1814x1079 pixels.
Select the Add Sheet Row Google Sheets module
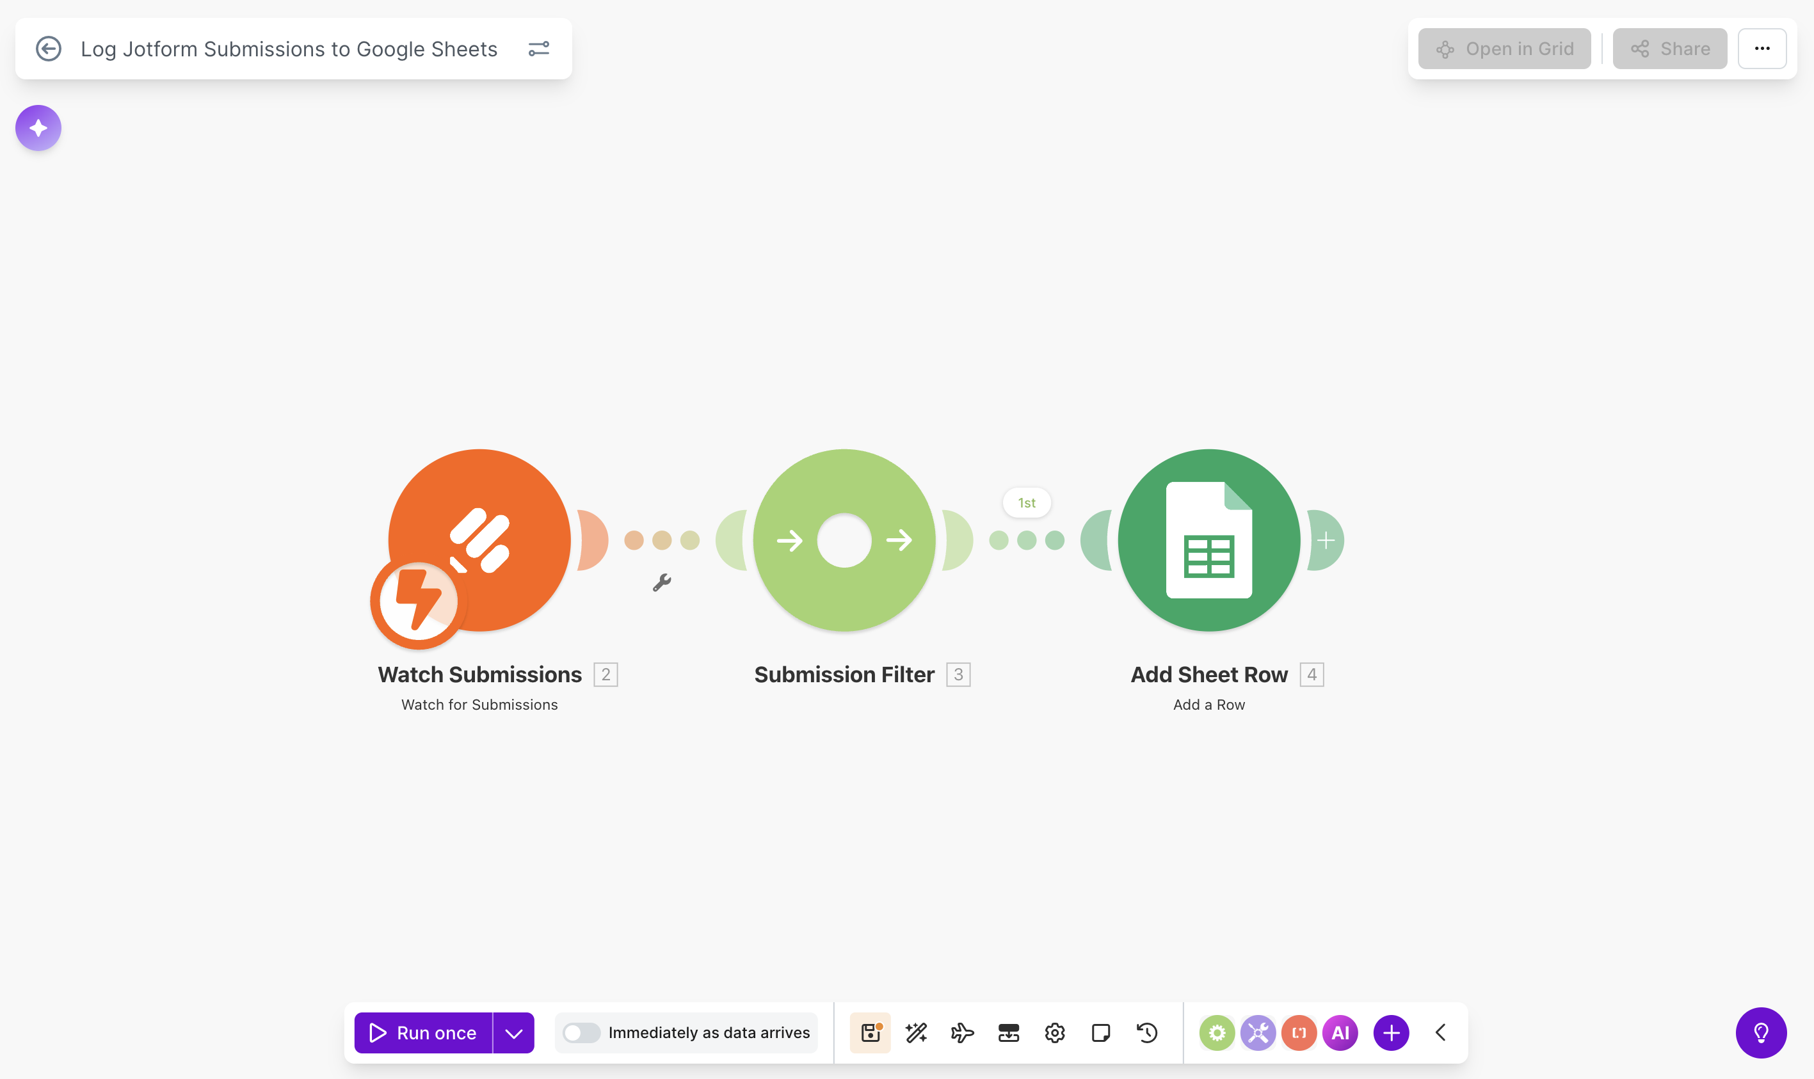(1209, 540)
